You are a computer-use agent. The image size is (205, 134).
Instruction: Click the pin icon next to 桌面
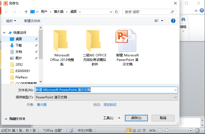36,39
